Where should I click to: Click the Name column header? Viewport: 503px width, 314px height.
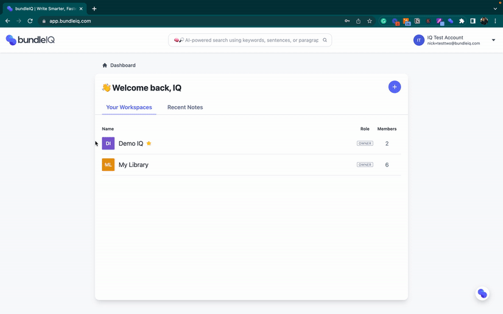108,129
